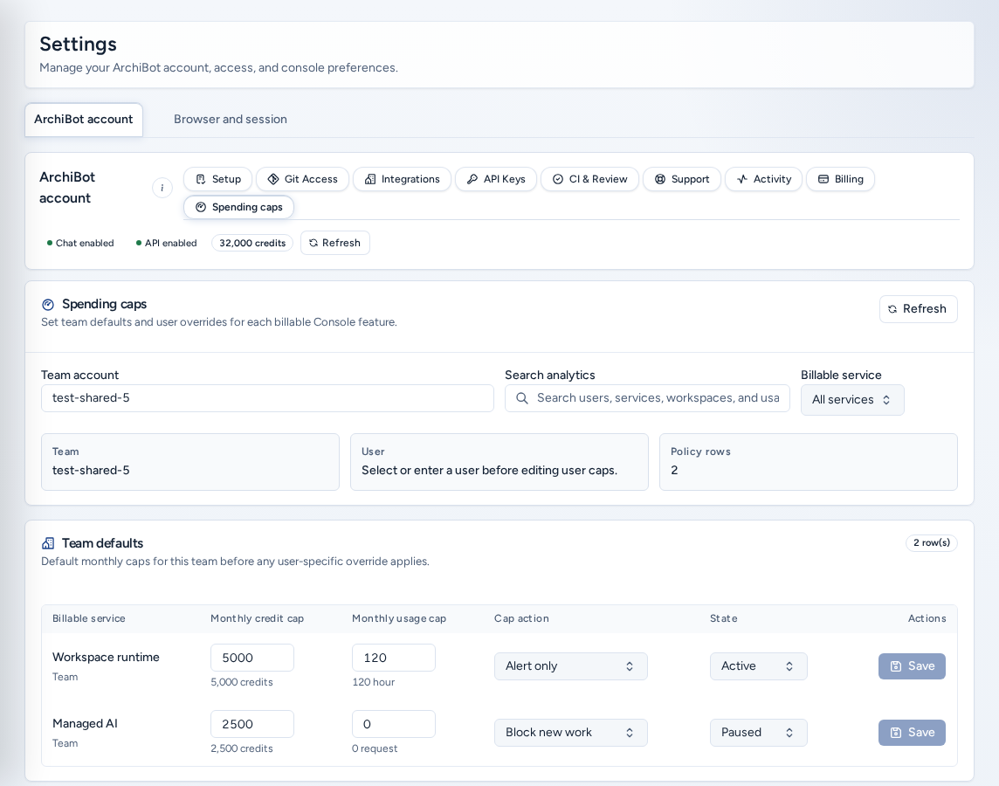This screenshot has height=786, width=999.
Task: Click Refresh in Spending caps header
Action: [x=918, y=309]
